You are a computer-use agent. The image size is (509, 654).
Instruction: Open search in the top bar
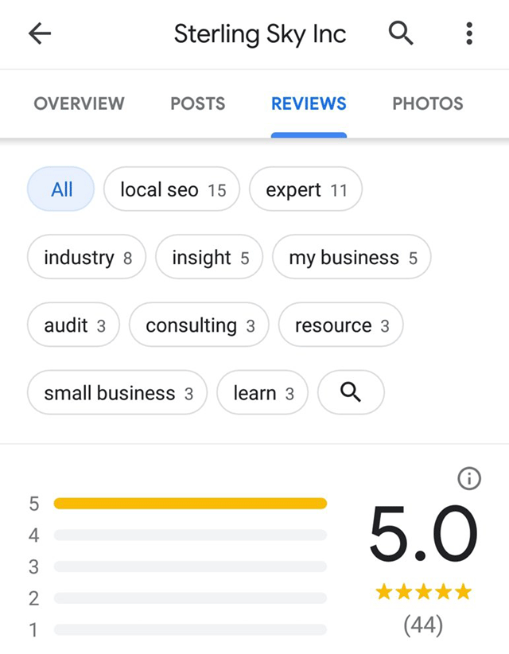coord(401,33)
